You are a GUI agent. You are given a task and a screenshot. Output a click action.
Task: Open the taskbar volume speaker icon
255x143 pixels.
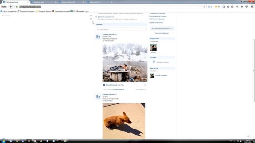pyautogui.click(x=241, y=141)
